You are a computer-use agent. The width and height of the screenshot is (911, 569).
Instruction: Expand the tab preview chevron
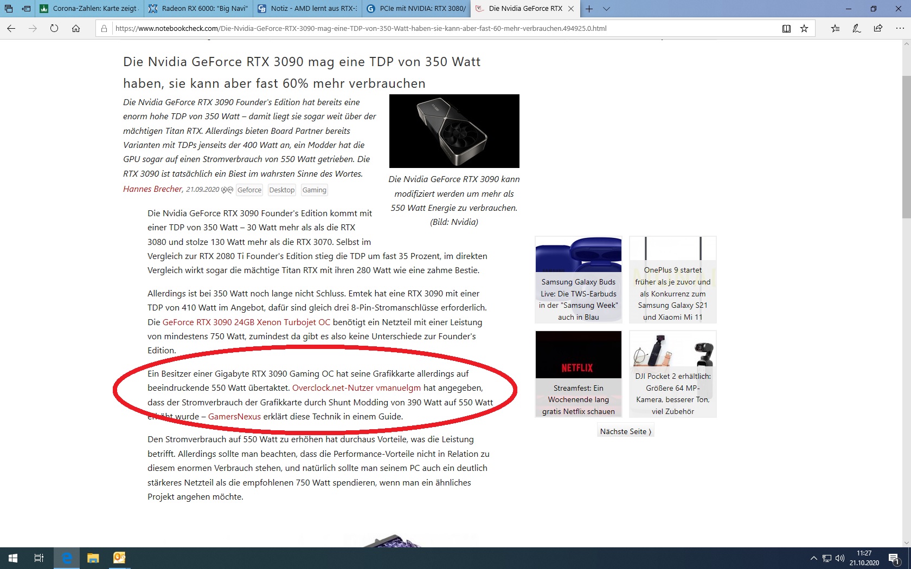click(x=606, y=9)
